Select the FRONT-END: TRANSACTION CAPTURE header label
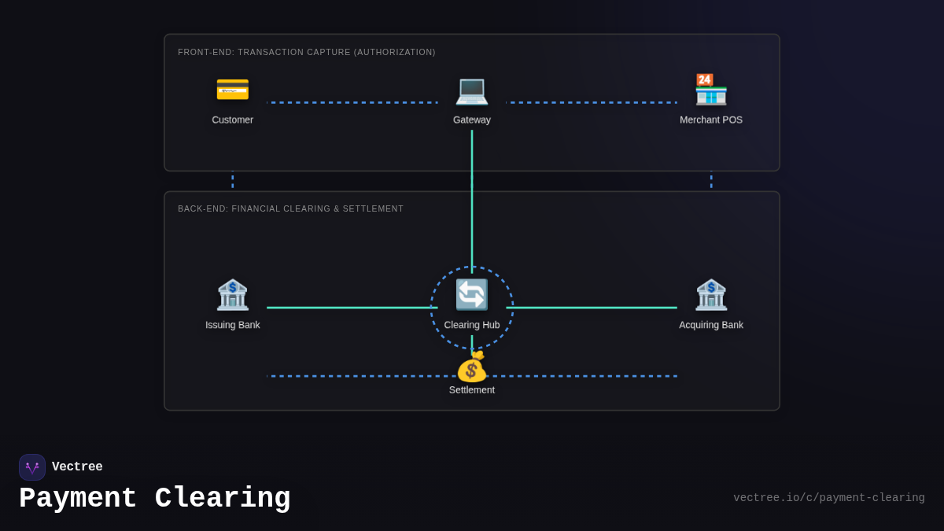Screen dimensions: 944x531 [x=307, y=52]
